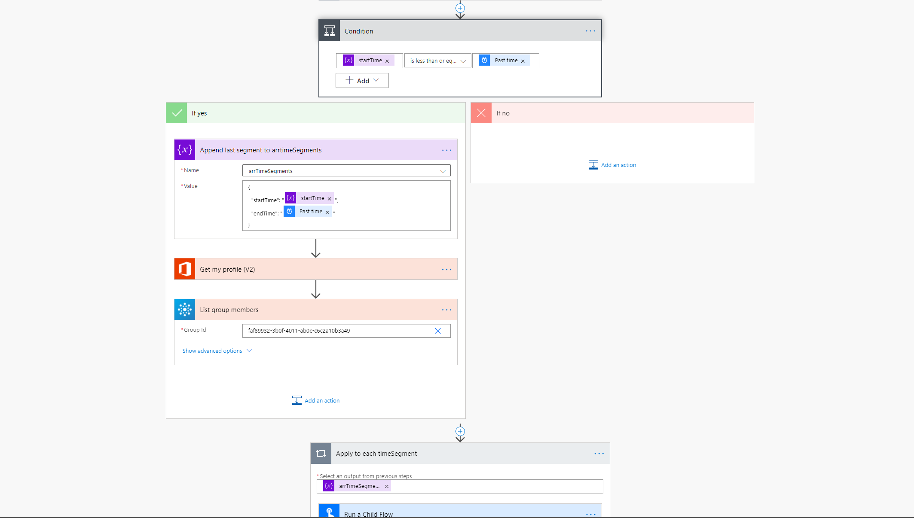Image resolution: width=914 pixels, height=518 pixels.
Task: Click the green checkmark icon on If yes
Action: pyautogui.click(x=176, y=113)
